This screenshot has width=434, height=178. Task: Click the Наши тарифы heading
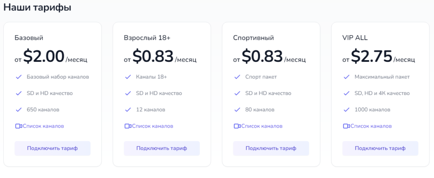(x=37, y=8)
